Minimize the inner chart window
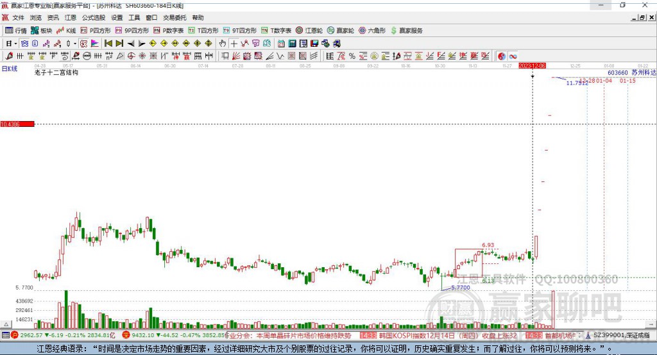 click(x=635, y=17)
